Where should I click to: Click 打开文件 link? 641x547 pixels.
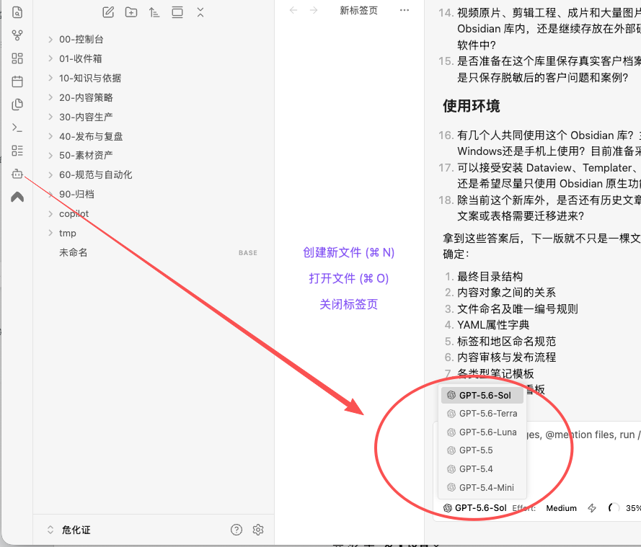pos(348,278)
